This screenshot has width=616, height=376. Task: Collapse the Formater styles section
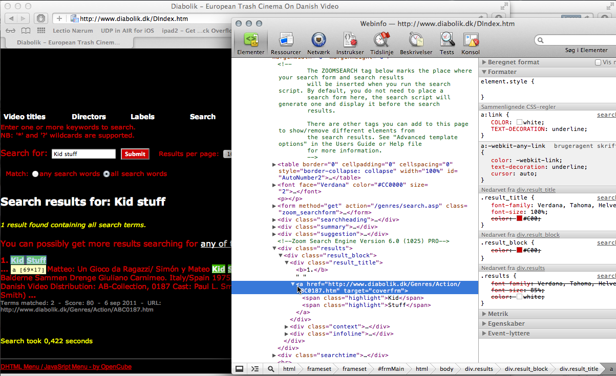484,72
